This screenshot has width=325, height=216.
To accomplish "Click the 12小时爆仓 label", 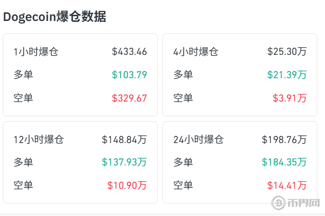I will tap(39, 140).
